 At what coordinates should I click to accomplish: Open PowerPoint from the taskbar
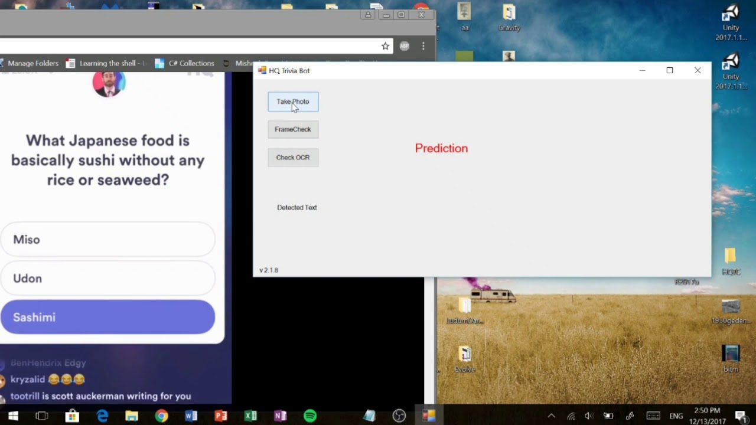pyautogui.click(x=221, y=416)
